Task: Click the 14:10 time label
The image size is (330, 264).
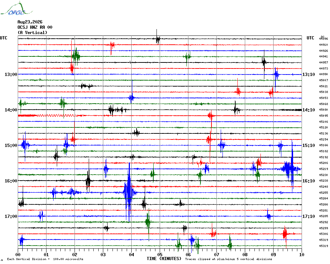Action: (x=309, y=110)
